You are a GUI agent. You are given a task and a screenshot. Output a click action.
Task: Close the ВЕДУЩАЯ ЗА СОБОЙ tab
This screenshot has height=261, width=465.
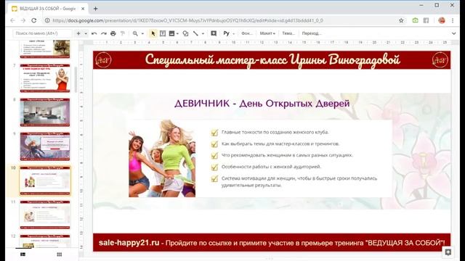pyautogui.click(x=83, y=9)
